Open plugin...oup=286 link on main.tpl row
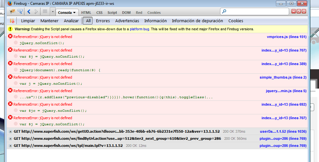Viewport: 319px width, 162px height. [283, 146]
